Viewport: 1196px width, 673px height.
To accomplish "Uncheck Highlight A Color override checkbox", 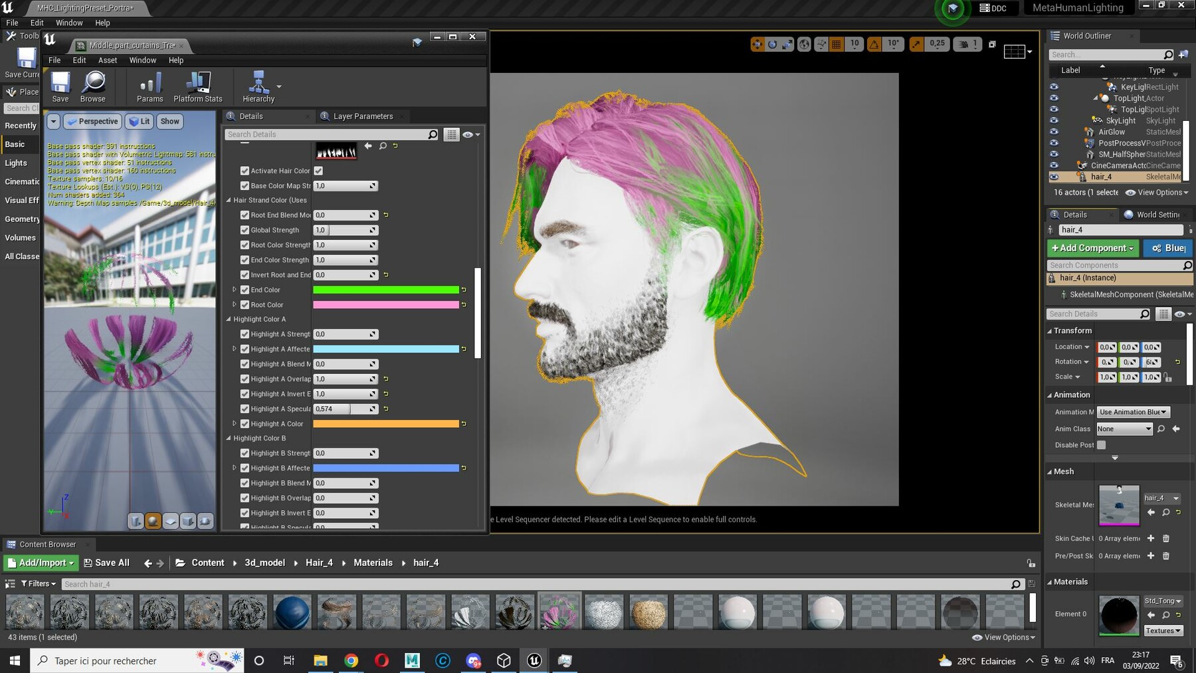I will point(245,424).
